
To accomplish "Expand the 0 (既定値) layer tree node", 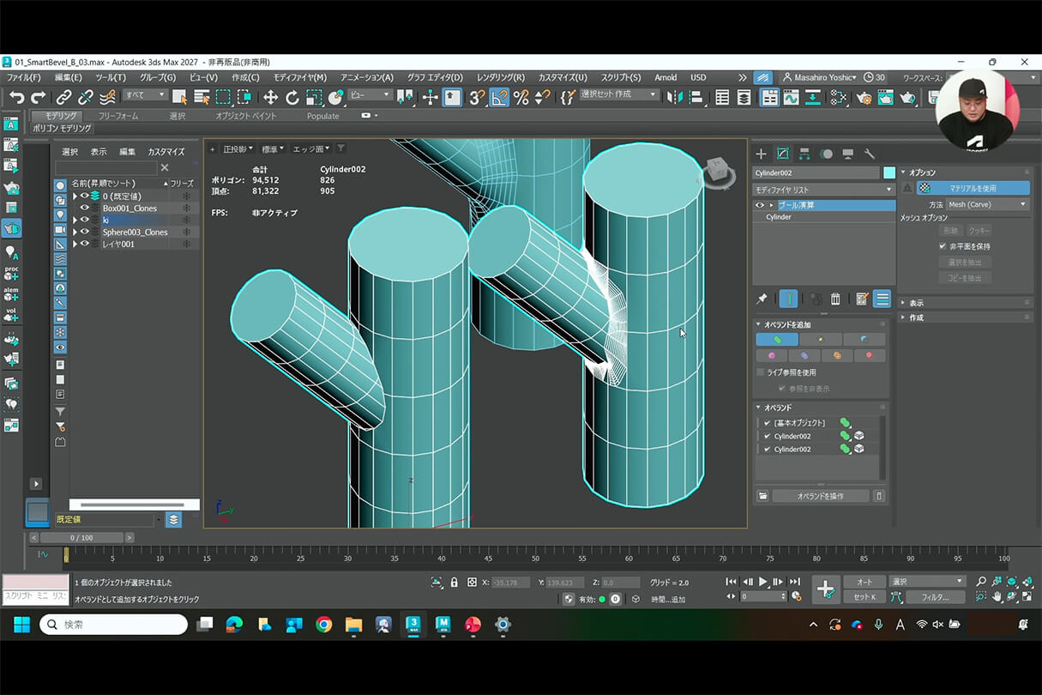I will (75, 196).
